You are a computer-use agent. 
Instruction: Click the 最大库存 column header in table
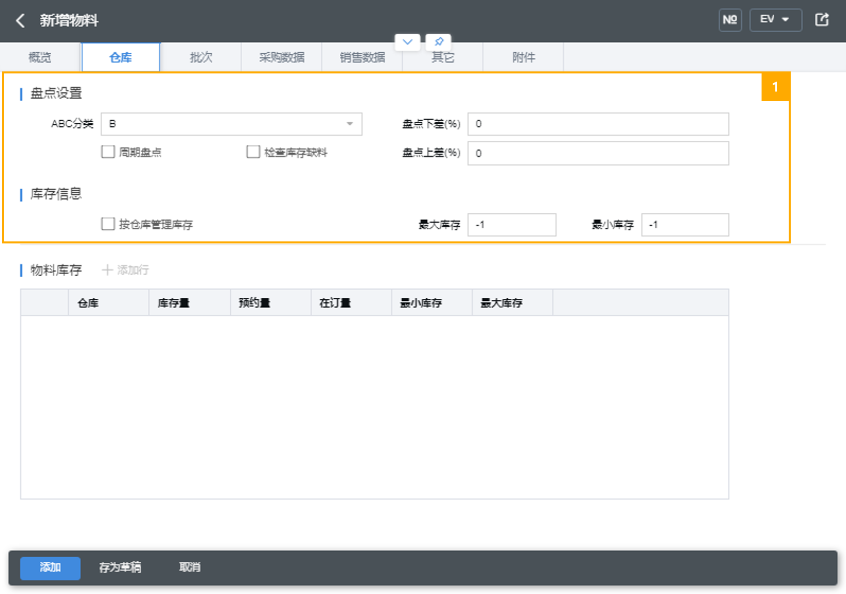pos(513,303)
